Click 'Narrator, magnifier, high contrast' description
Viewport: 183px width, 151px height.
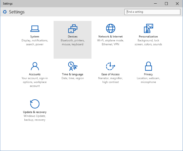[110, 80]
